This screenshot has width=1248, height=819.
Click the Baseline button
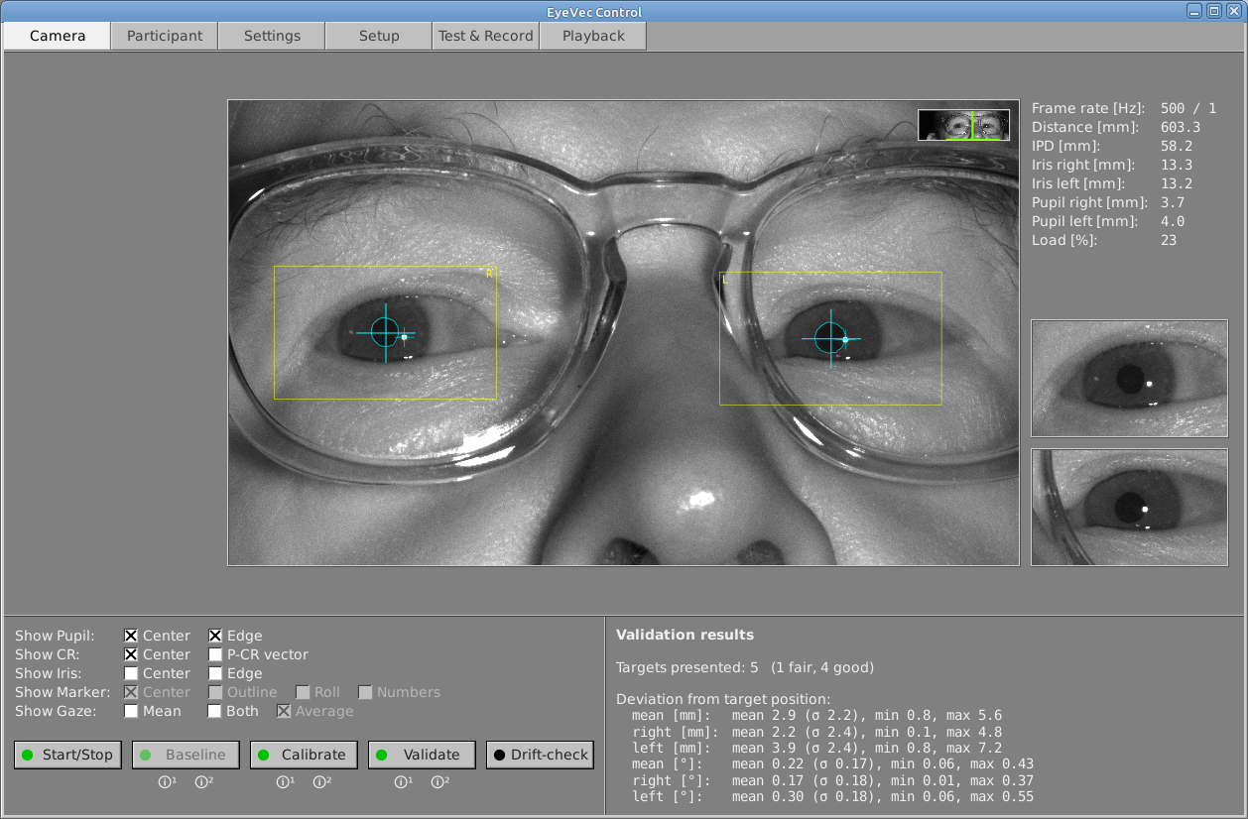[x=186, y=755]
